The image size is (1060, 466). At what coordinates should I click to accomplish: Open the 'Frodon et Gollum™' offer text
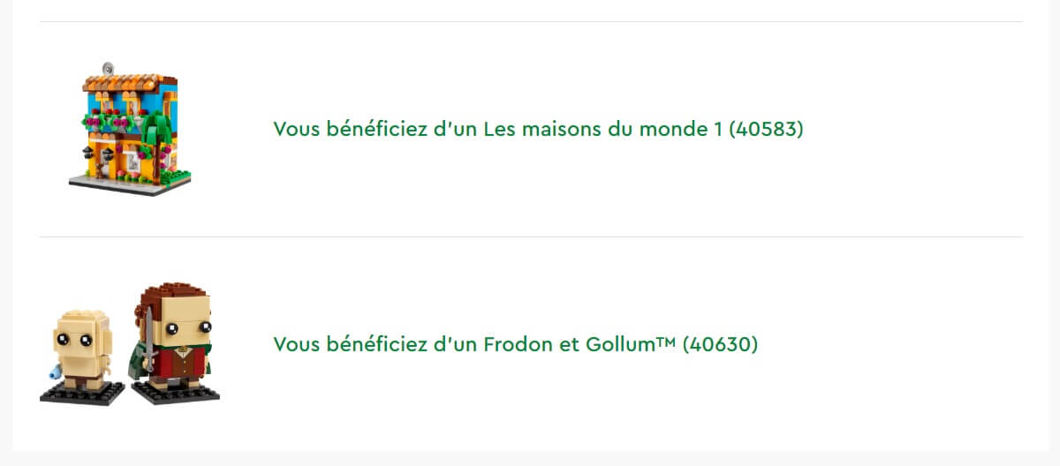click(515, 344)
